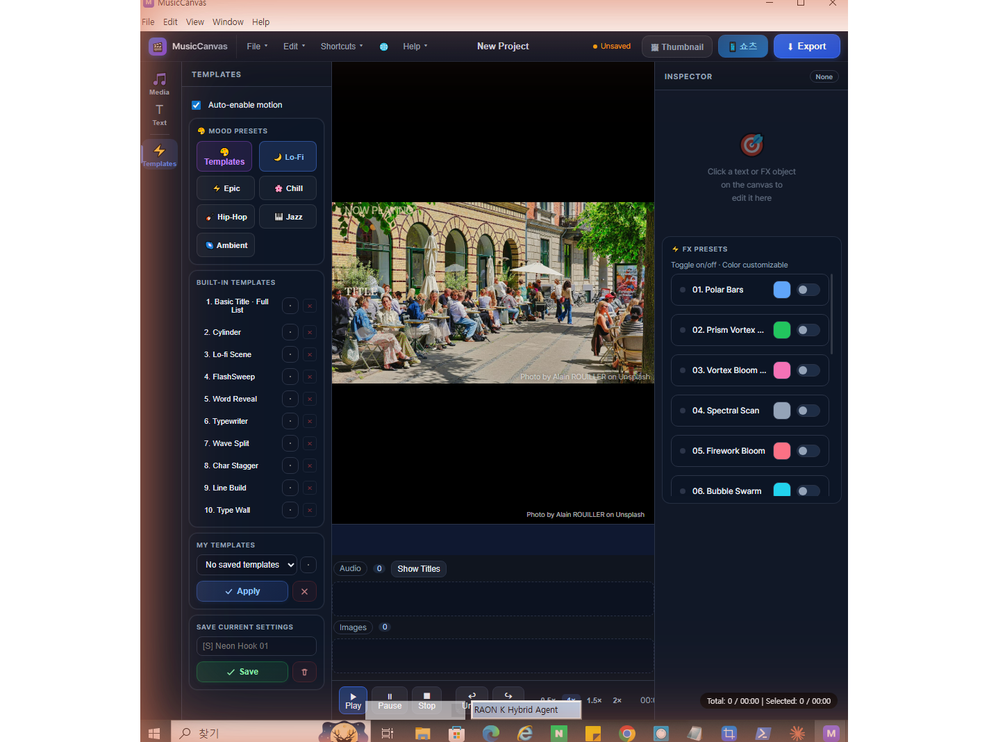The width and height of the screenshot is (989, 742).
Task: Toggle 05. Firework Bloom effect on
Action: (808, 451)
